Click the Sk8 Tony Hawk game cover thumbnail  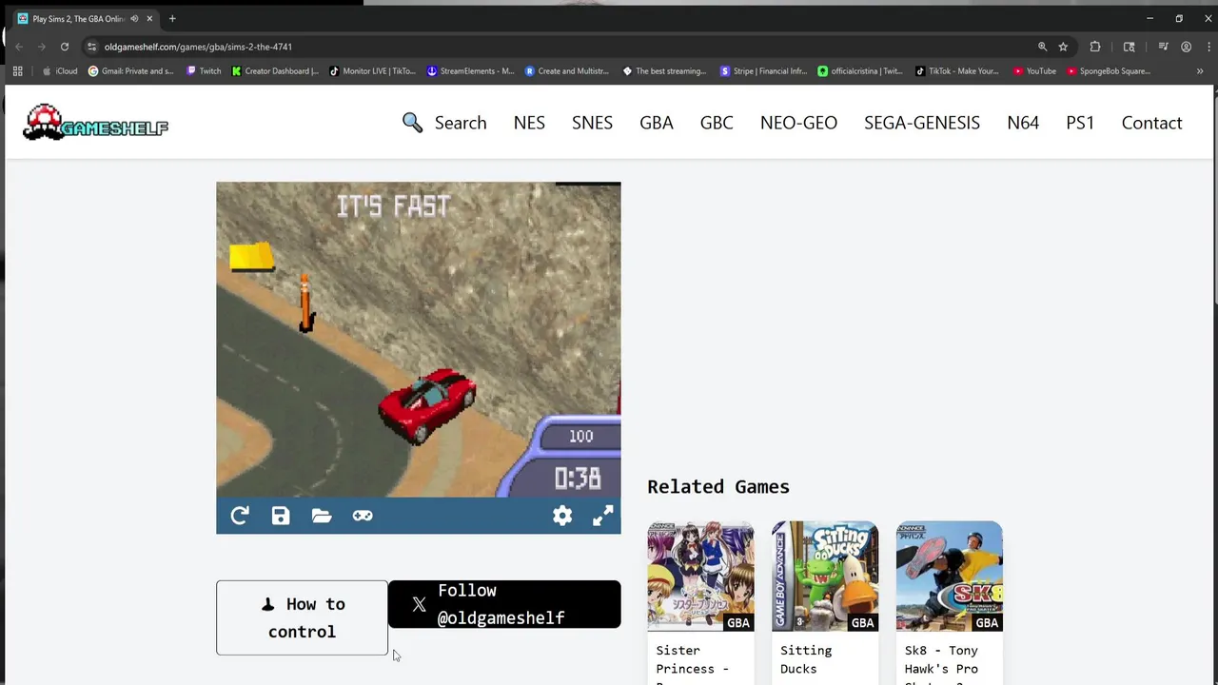tap(949, 577)
